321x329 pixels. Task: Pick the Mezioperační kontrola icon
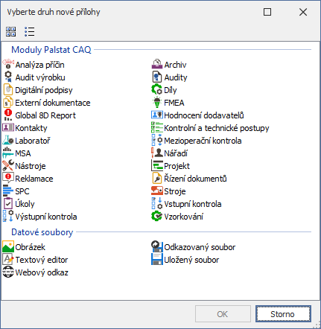[x=157, y=141]
